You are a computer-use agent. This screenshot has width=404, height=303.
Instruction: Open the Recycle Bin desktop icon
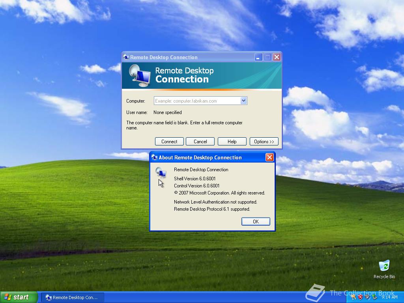(384, 269)
